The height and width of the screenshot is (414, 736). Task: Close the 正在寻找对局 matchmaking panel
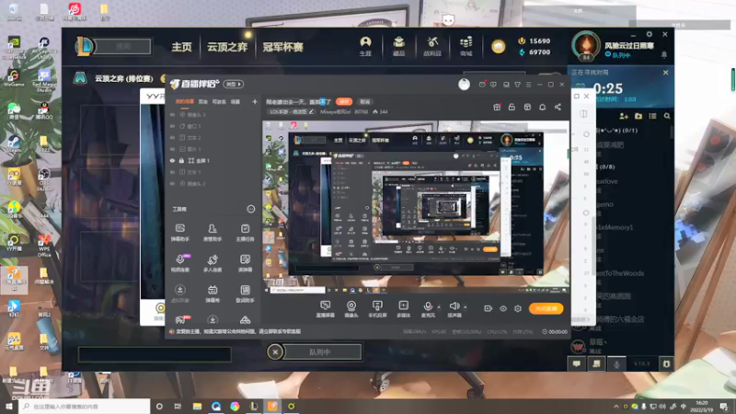point(665,73)
